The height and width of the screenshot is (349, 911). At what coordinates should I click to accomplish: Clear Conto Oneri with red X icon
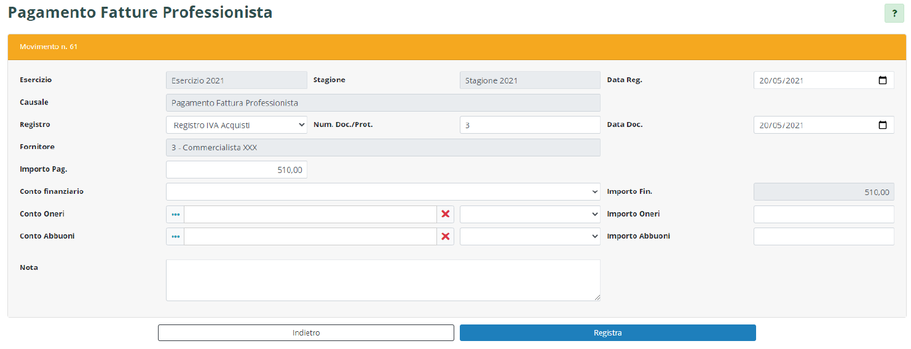446,214
